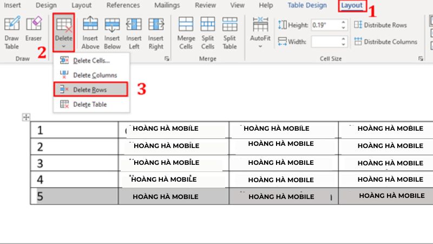Open Cell Size dialog launcher
Viewport: 433px width, 244px height.
[421, 58]
